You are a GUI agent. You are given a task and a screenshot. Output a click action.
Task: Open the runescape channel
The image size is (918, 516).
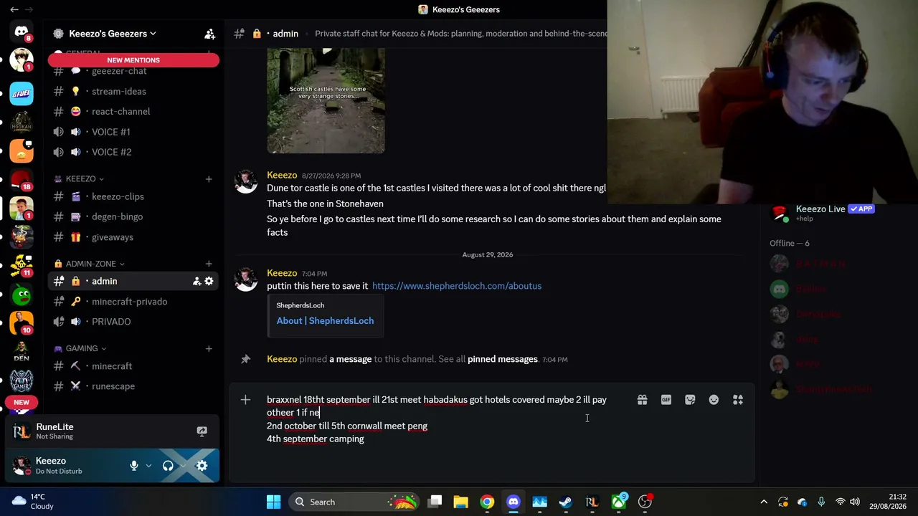click(x=133, y=386)
